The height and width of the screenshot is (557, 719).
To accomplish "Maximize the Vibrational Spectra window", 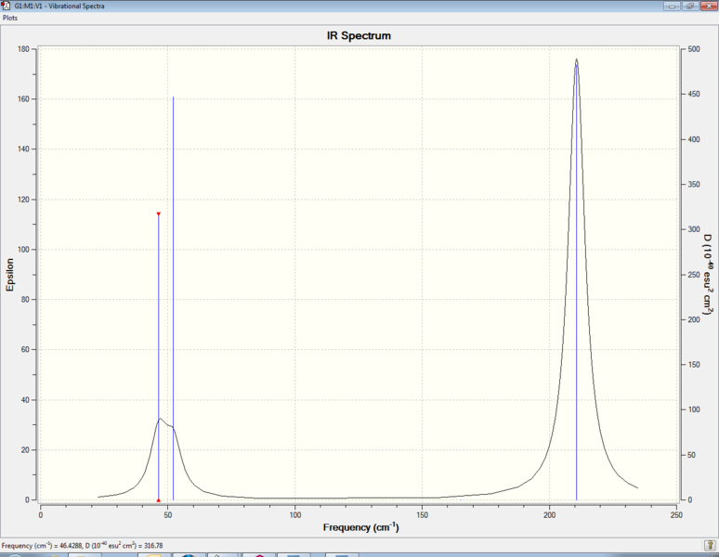I will tap(690, 6).
